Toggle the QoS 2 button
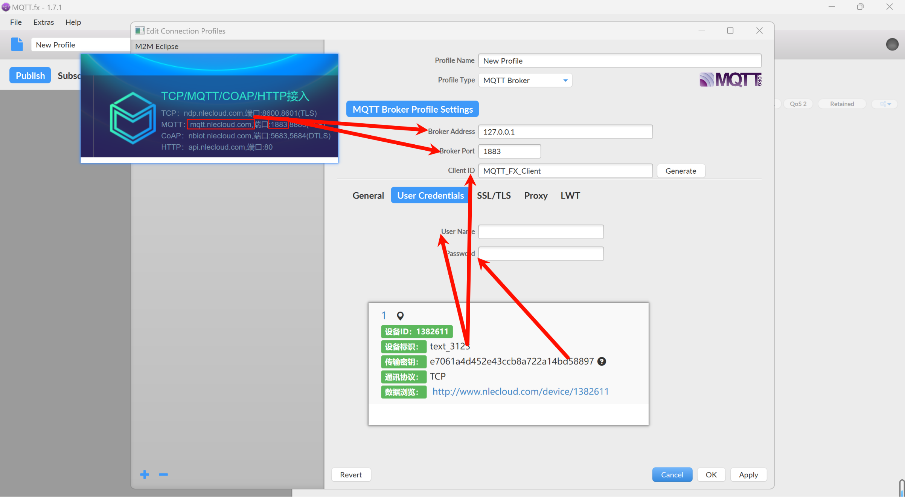 798,104
